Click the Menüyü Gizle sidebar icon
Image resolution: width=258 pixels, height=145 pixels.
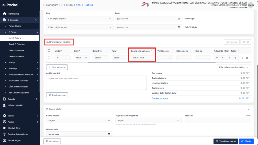pyautogui.click(x=5, y=128)
